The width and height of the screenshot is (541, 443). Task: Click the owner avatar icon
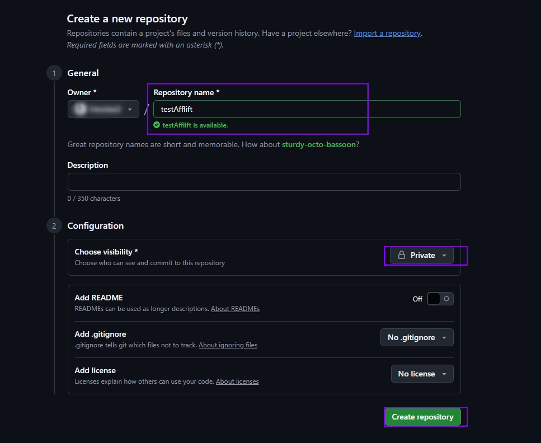tap(80, 109)
